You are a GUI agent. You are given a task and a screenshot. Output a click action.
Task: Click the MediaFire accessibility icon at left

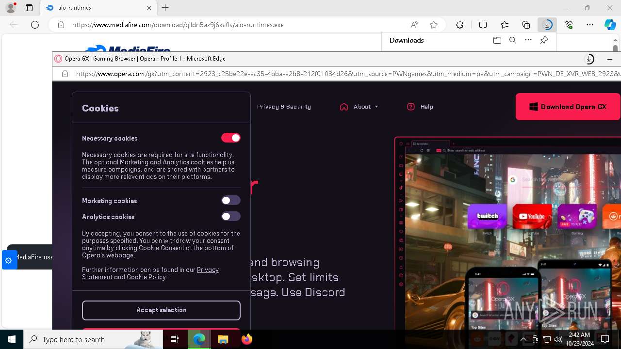tap(9, 260)
